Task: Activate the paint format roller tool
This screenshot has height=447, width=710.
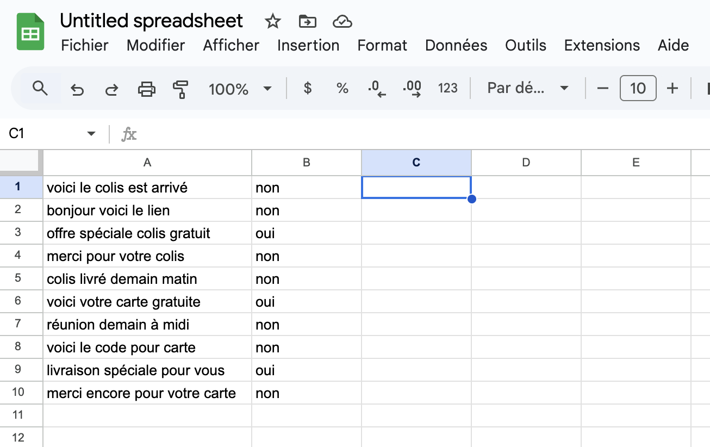Action: tap(180, 89)
